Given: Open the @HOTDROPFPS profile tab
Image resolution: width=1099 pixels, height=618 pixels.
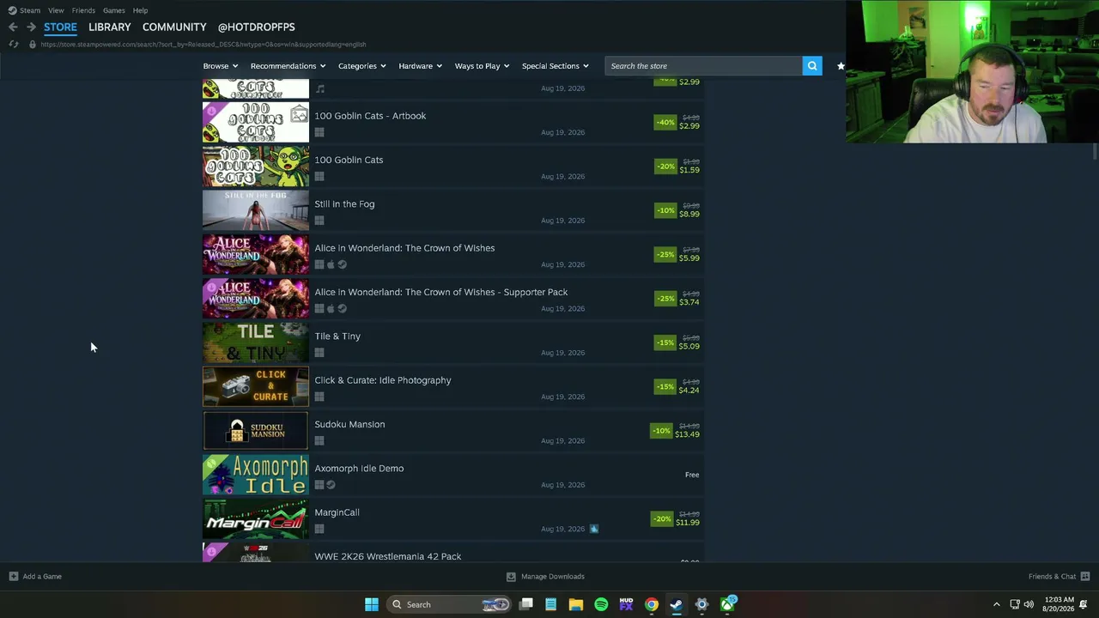Looking at the screenshot, I should click(256, 27).
